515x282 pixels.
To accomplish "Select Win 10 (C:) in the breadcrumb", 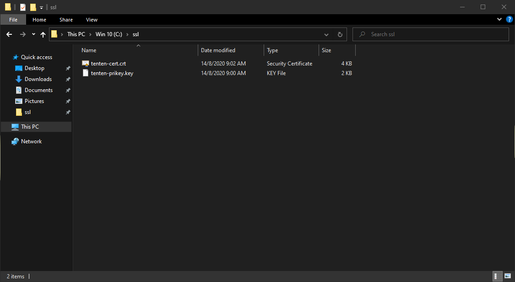I will (x=108, y=34).
